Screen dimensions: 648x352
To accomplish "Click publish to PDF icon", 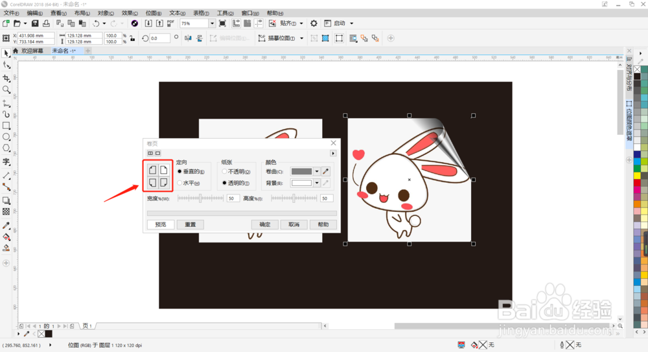I will (170, 23).
